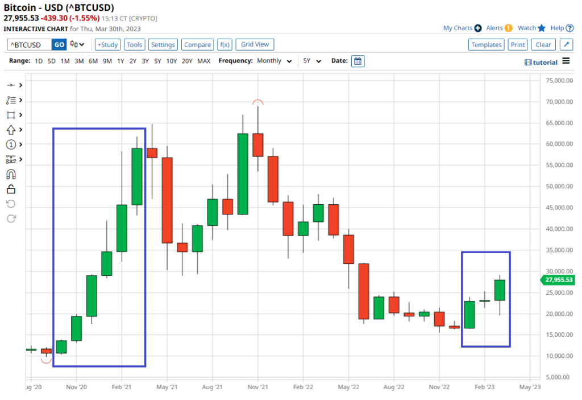
Task: Toggle the magnet snap mode
Action: [11, 174]
